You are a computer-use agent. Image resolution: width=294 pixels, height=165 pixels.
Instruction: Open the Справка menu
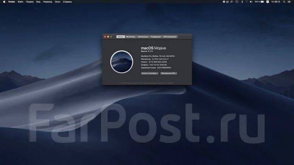pos(68,2)
